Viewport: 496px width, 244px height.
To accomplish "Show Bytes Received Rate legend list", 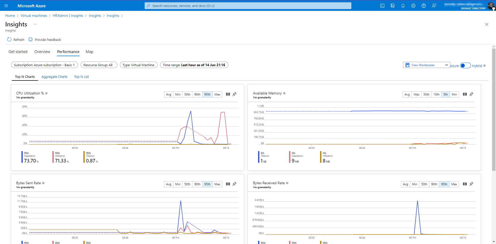I will coord(465,184).
